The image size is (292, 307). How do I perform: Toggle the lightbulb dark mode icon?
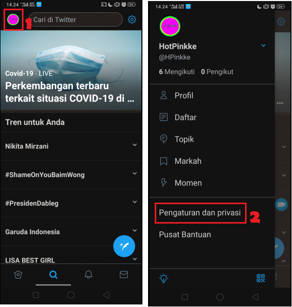[164, 278]
